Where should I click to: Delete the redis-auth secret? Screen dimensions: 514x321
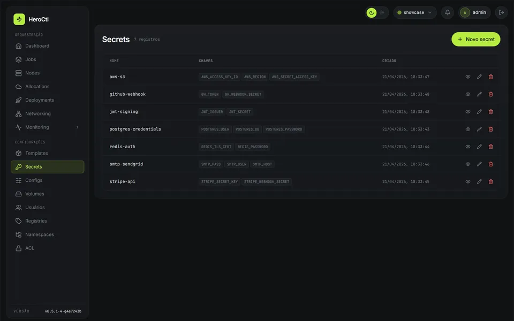point(491,147)
